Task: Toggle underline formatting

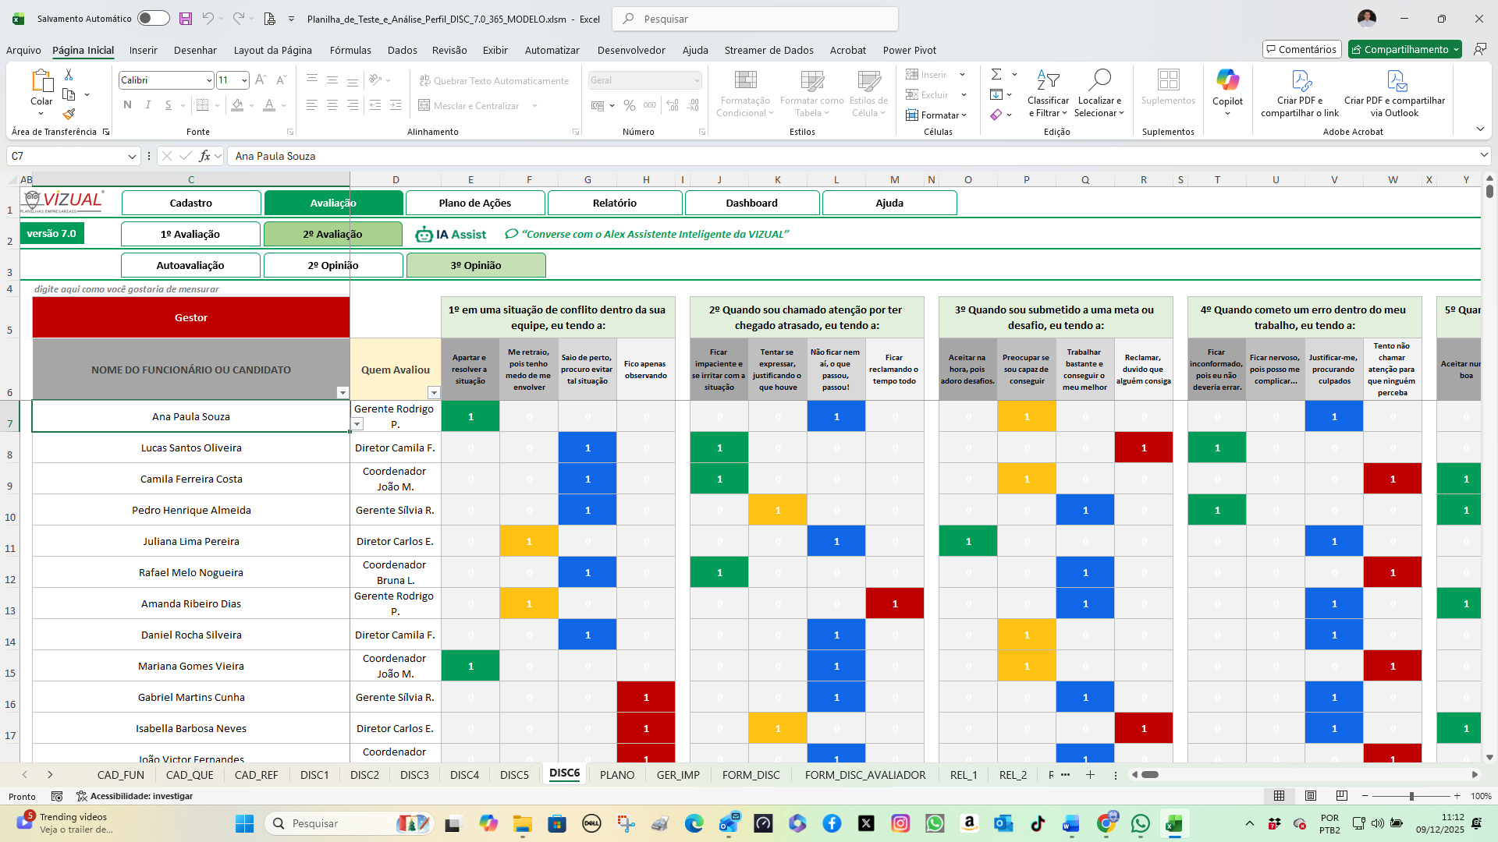Action: click(167, 104)
